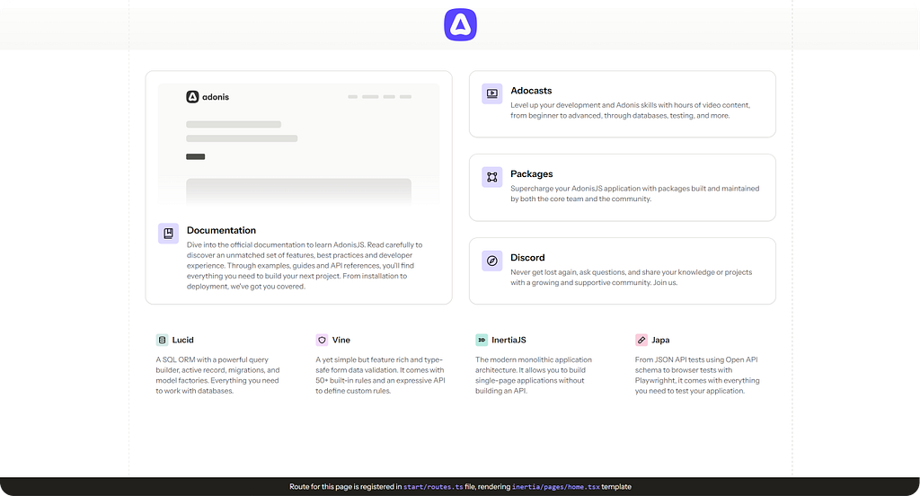Screen dimensions: 920x496
Task: Click 'start/routes.ts' in footer
Action: (433, 487)
